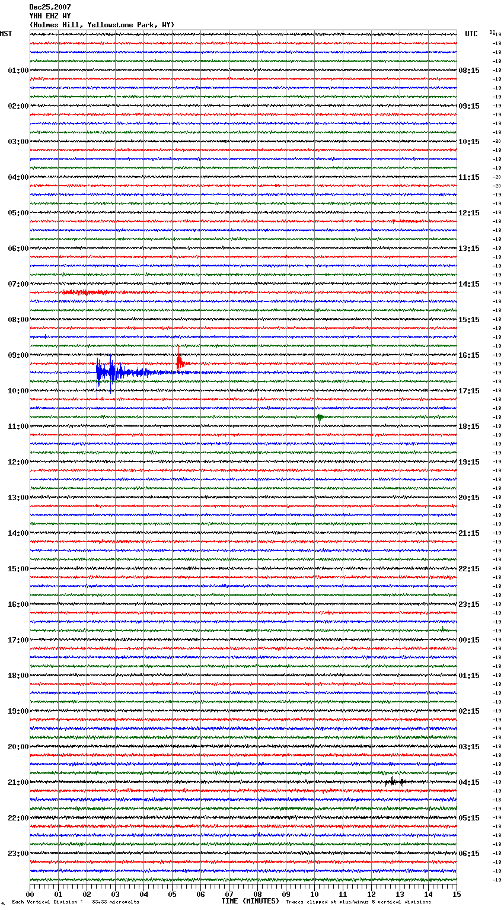Select the 03:00 MST time label
This screenshot has height=910, width=504.
tap(18, 142)
